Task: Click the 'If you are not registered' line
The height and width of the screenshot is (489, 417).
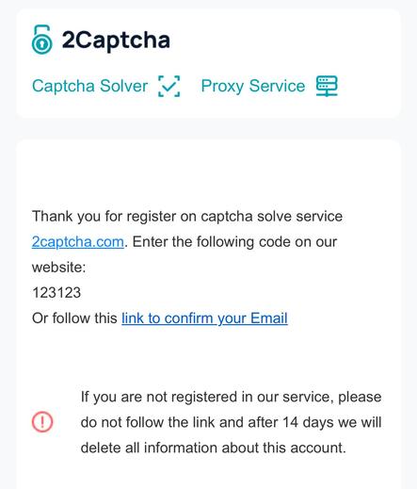Action: coord(231,397)
